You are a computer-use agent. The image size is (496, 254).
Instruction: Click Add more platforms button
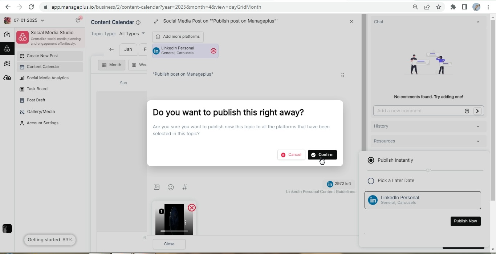(178, 37)
